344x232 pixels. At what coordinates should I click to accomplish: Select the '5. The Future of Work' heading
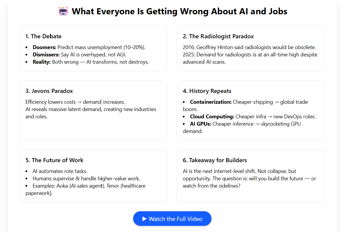(54, 160)
